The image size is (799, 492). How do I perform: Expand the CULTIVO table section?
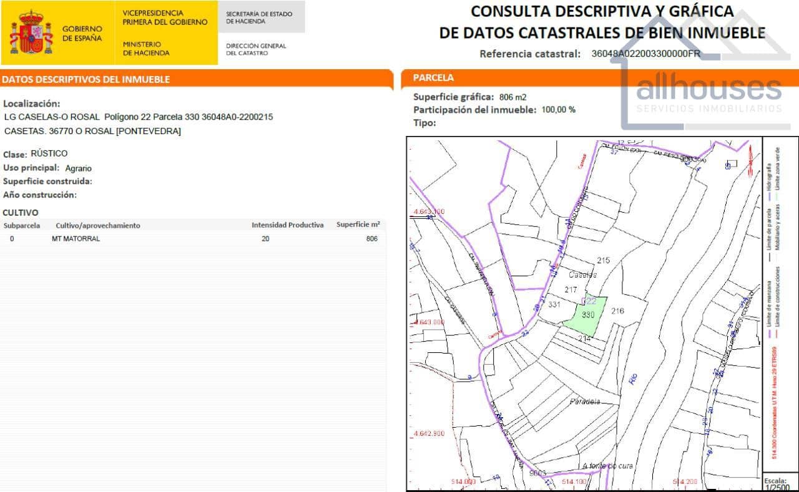(x=21, y=213)
